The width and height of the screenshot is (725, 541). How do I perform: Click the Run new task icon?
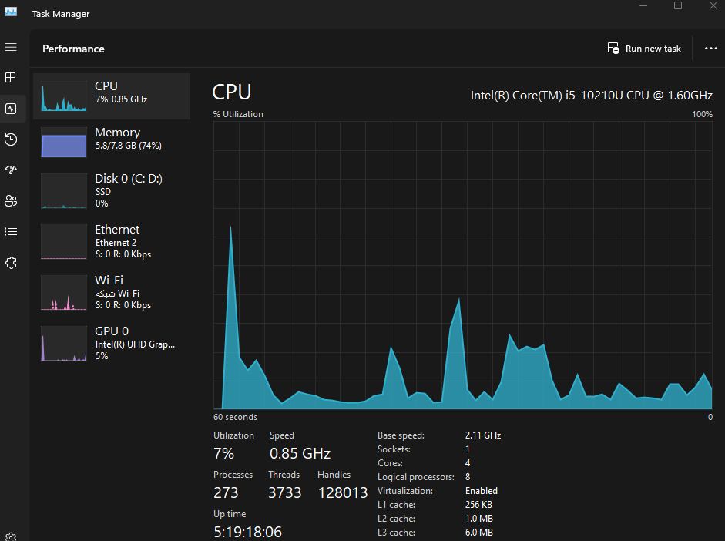pyautogui.click(x=613, y=48)
